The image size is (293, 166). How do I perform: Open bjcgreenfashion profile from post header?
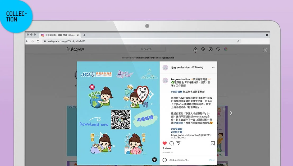point(180,67)
